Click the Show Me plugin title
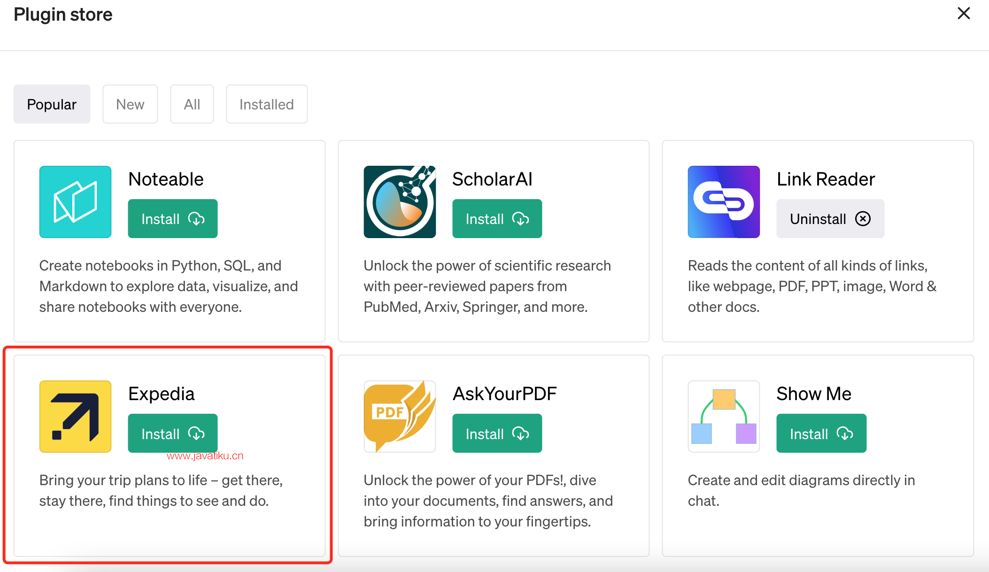989x572 pixels. tap(814, 394)
